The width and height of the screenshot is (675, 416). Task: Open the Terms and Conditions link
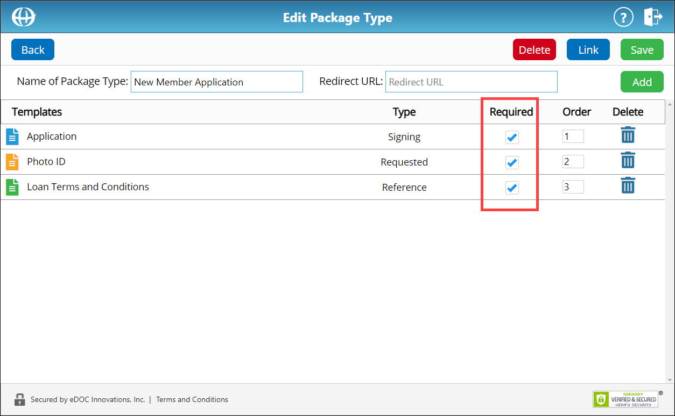click(x=192, y=399)
